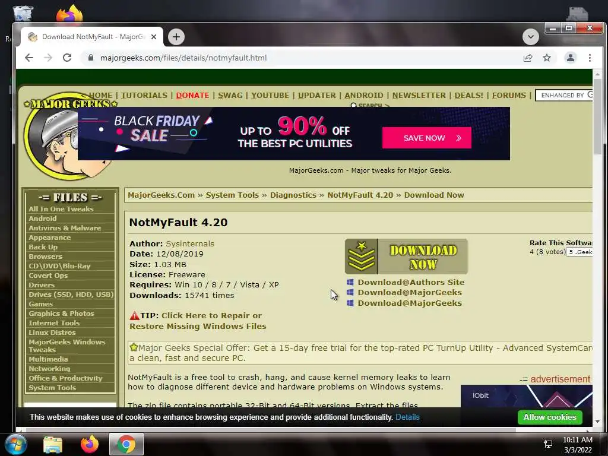This screenshot has height=456, width=608.
Task: Open a new tab with plus button
Action: (x=176, y=37)
